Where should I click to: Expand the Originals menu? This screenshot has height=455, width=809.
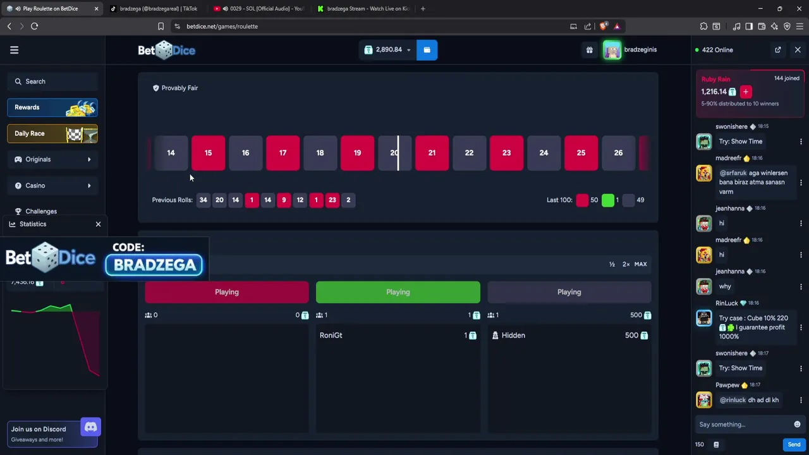tap(52, 159)
